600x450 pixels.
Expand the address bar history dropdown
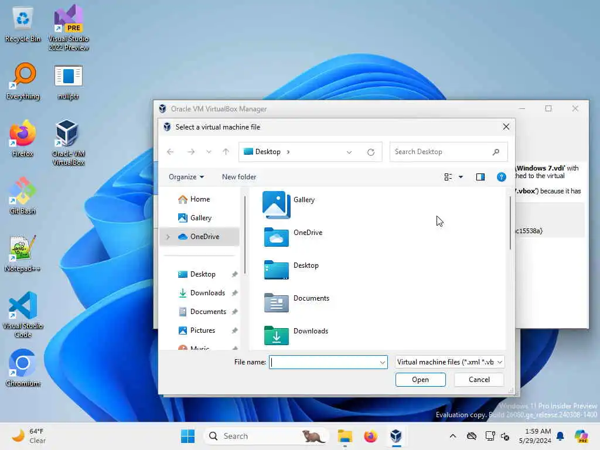click(349, 152)
